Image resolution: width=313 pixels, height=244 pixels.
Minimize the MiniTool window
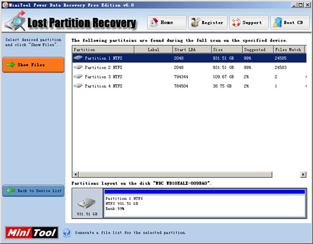pos(294,5)
